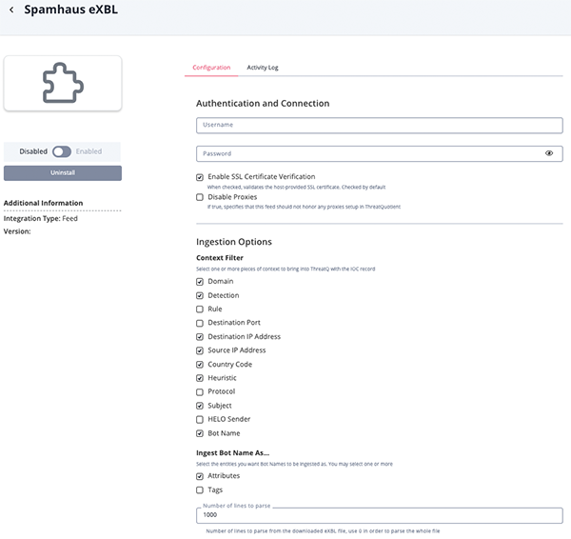
Task: Click the Context Filter label
Action: pos(220,258)
